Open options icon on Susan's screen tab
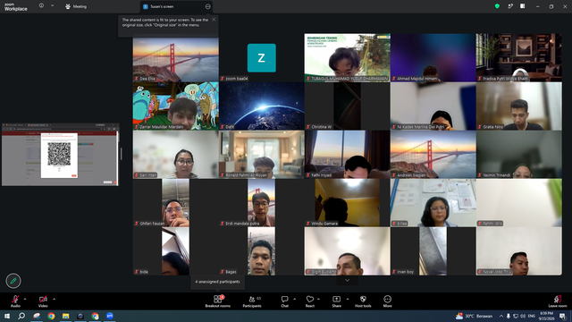 point(208,6)
